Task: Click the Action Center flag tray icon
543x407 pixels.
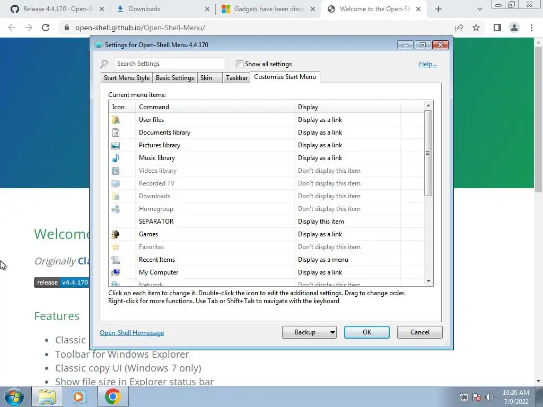Action: [477, 397]
